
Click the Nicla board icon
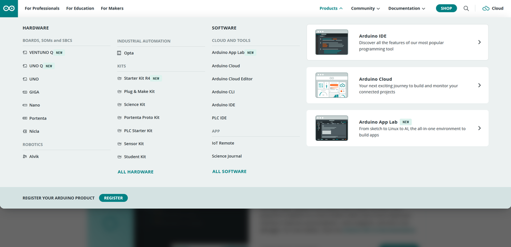pyautogui.click(x=25, y=131)
